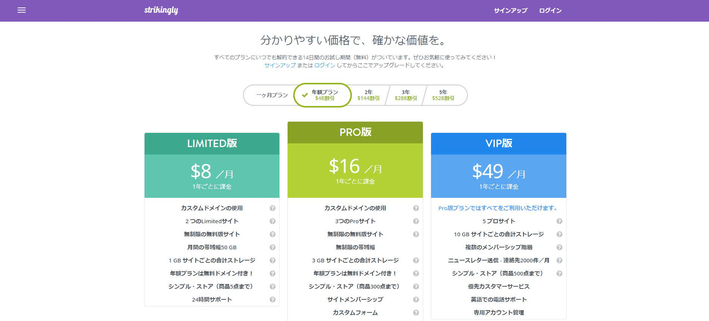Image resolution: width=709 pixels, height=321 pixels.
Task: Open the hamburger menu icon
Action: coord(22,10)
